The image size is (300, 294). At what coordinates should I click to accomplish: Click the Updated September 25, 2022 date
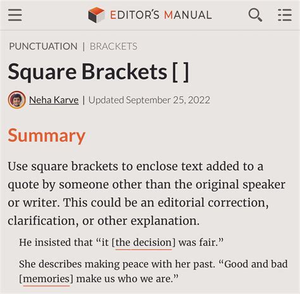149,100
